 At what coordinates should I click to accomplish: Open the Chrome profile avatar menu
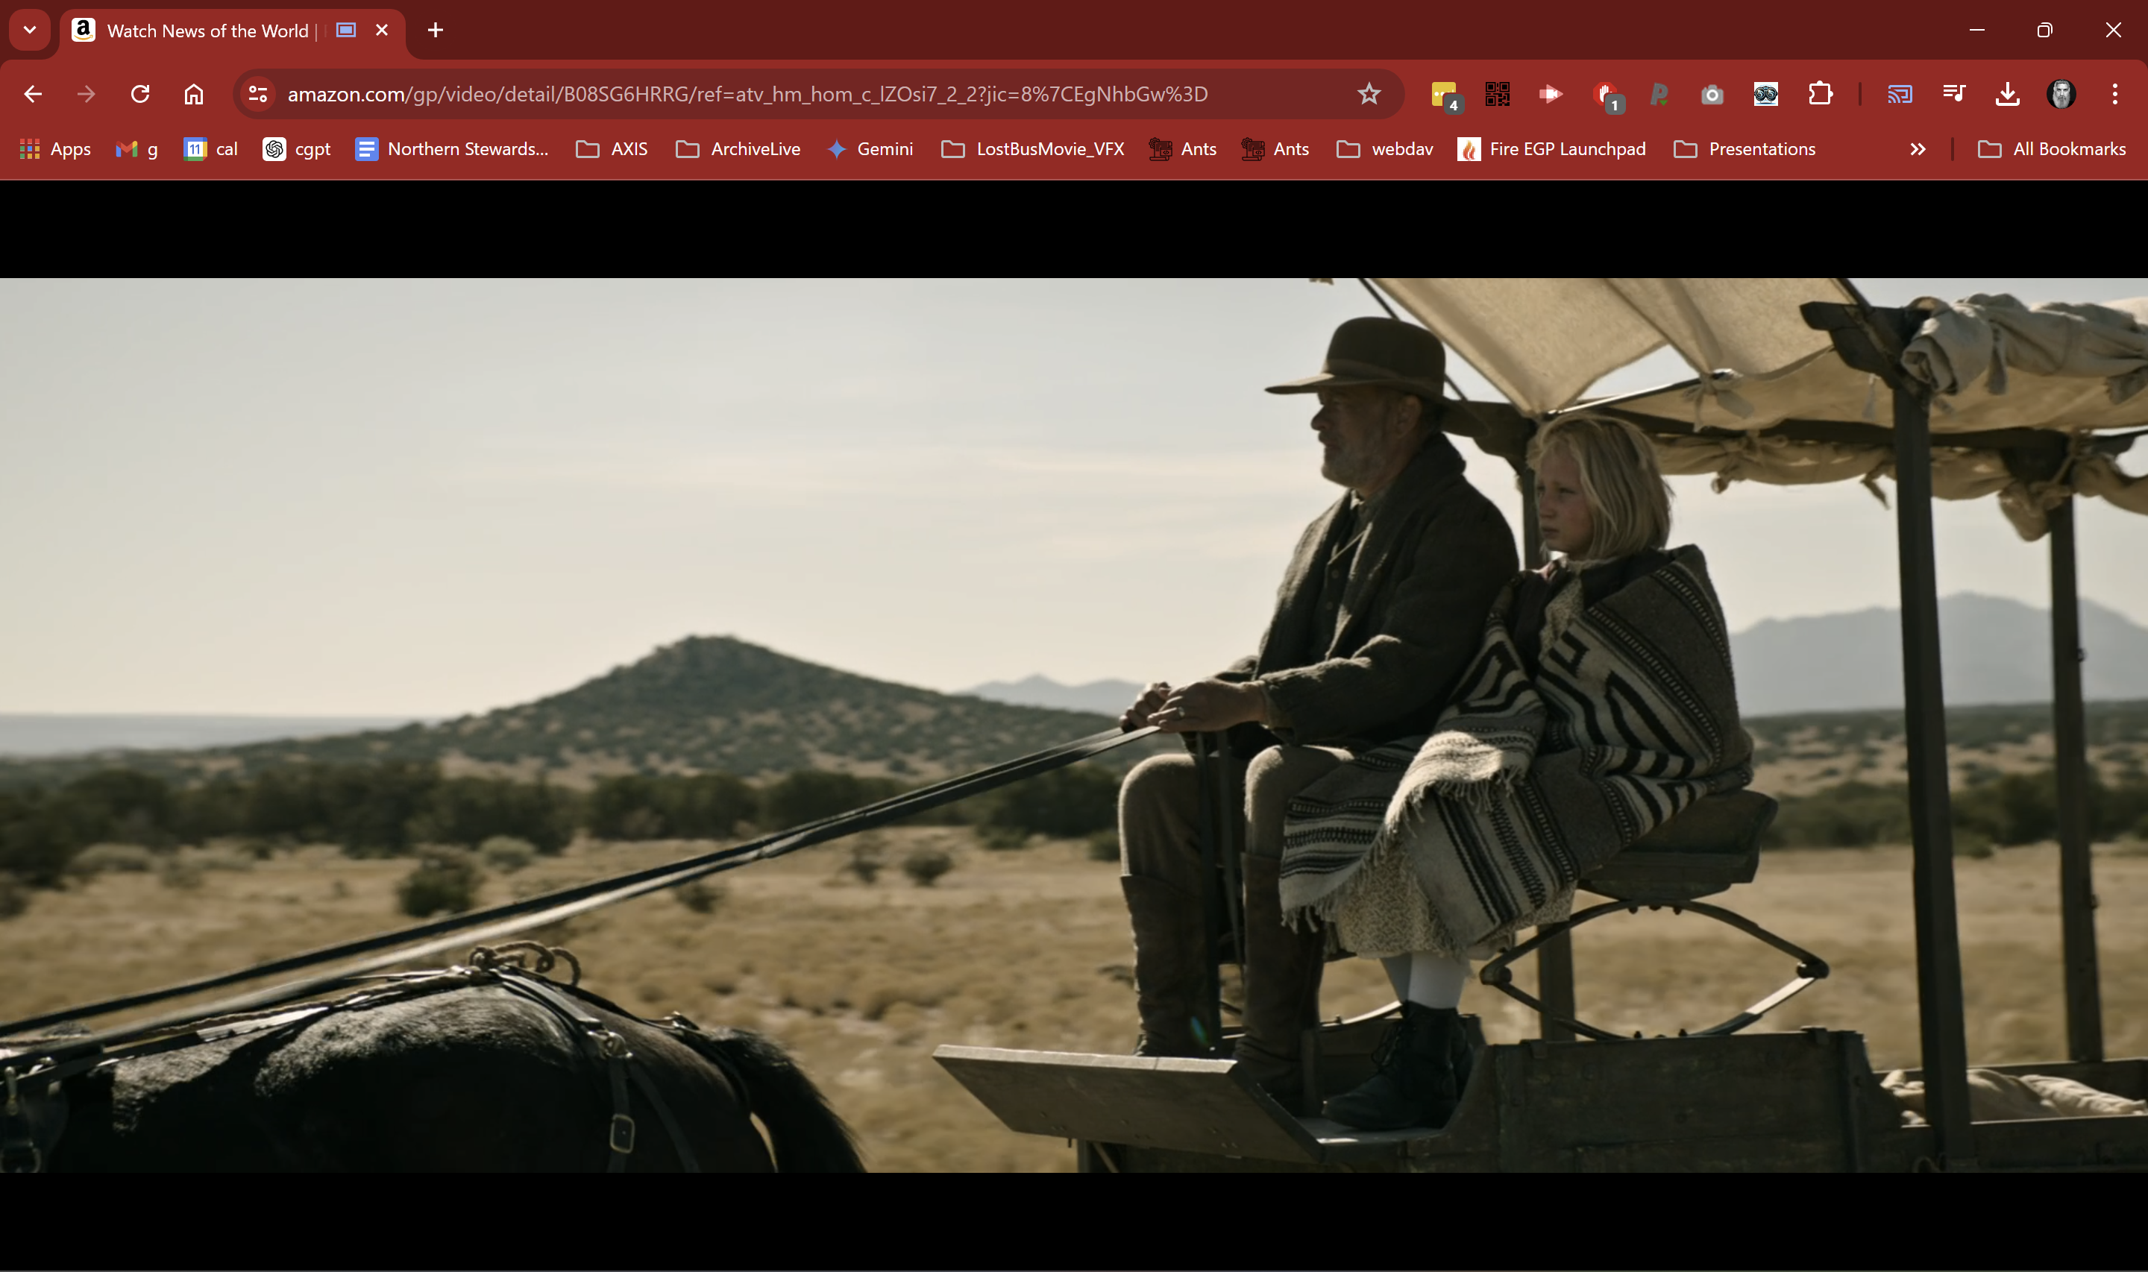[x=2061, y=93]
